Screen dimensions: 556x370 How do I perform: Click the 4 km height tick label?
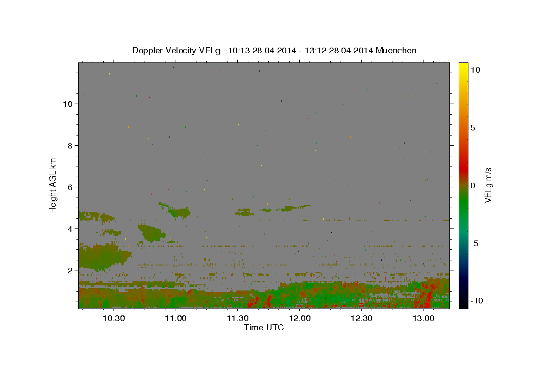pyautogui.click(x=70, y=229)
